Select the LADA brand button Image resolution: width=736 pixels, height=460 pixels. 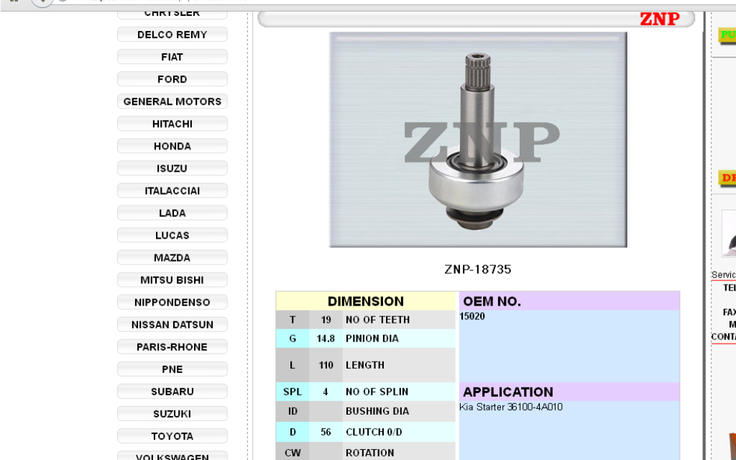pyautogui.click(x=172, y=213)
